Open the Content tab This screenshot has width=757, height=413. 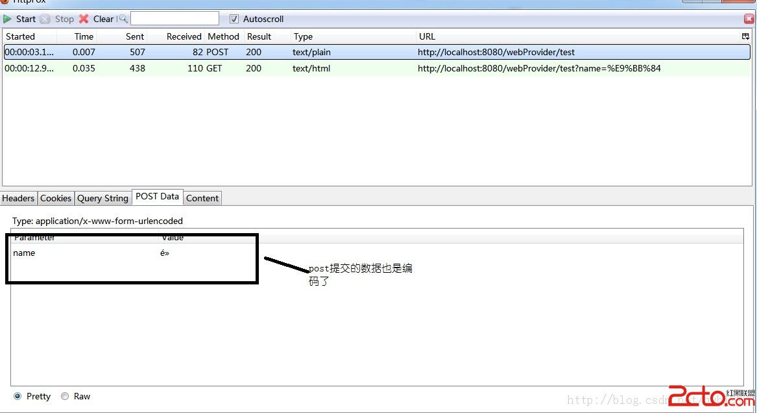pyautogui.click(x=202, y=198)
